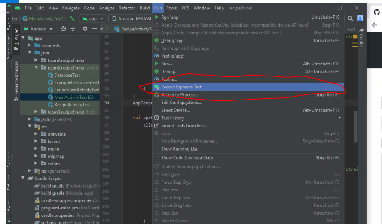The height and width of the screenshot is (224, 382).
Task: Select Run 'app' menu entry
Action: coord(248,17)
